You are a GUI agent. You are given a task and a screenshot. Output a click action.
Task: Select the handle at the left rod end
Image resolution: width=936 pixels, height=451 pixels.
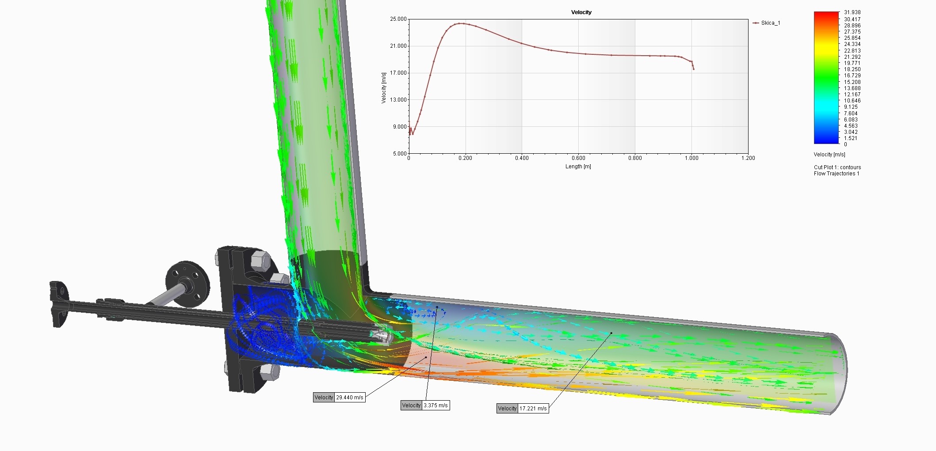coord(59,304)
